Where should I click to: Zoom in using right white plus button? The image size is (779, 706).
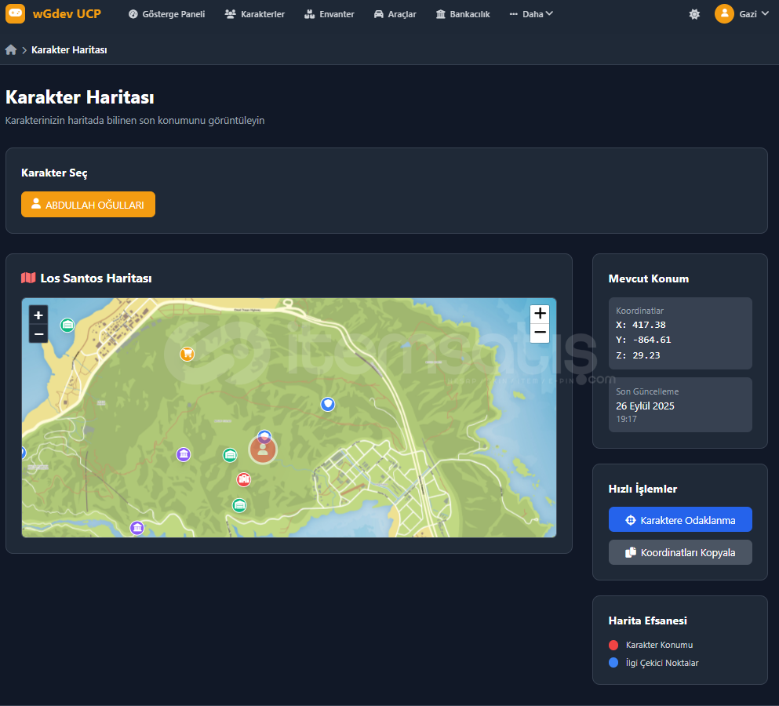point(540,314)
